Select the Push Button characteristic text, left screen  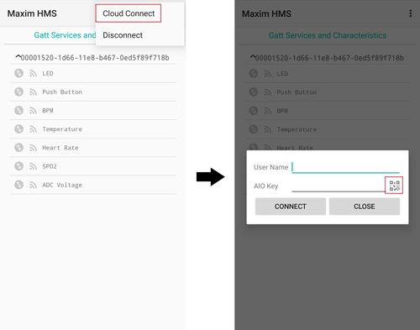(62, 92)
